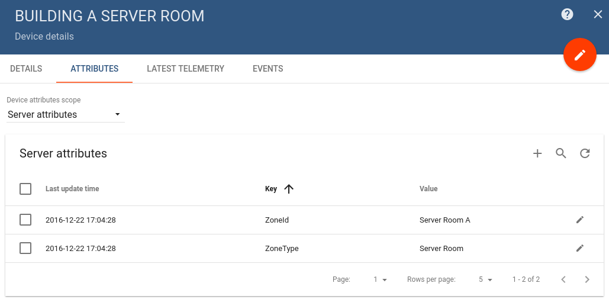Viewport: 609px width, 299px height.
Task: Add a new server attribute
Action: tap(537, 154)
